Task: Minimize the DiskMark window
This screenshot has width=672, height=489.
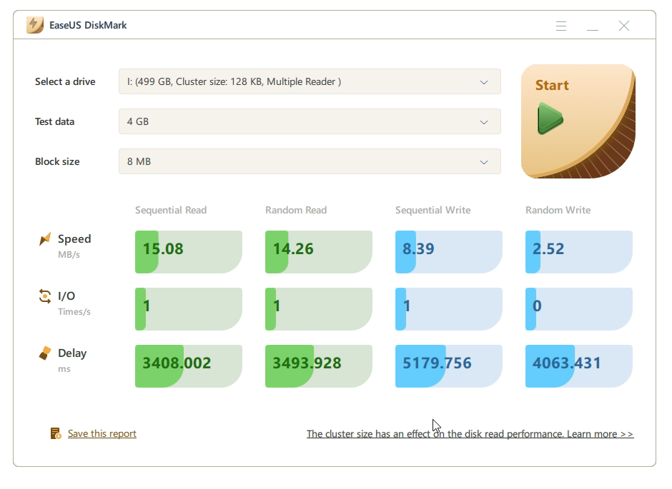Action: coord(593,26)
